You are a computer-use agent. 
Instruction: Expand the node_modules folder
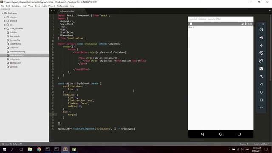tap(5, 28)
